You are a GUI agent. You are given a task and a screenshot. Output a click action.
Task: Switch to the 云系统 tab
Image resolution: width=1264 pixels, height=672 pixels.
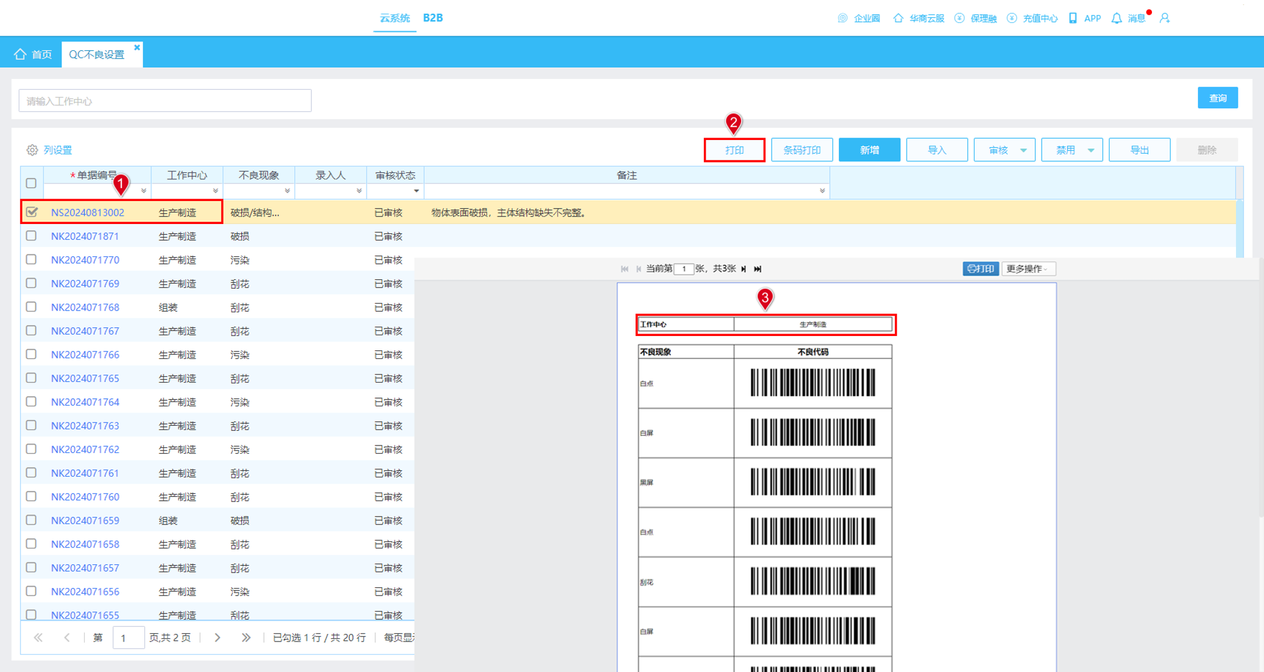(x=395, y=18)
